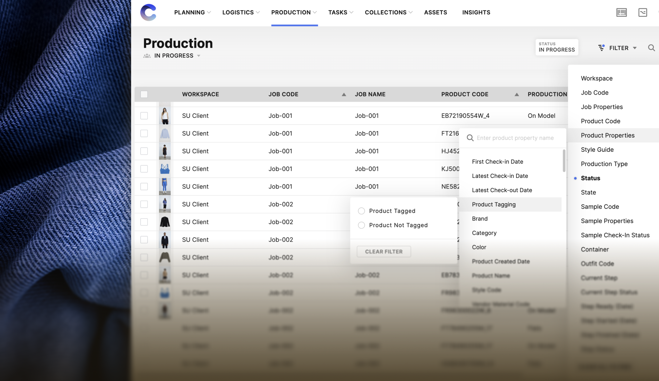659x381 pixels.
Task: Select the Product Not Tagged radio option
Action: (361, 225)
